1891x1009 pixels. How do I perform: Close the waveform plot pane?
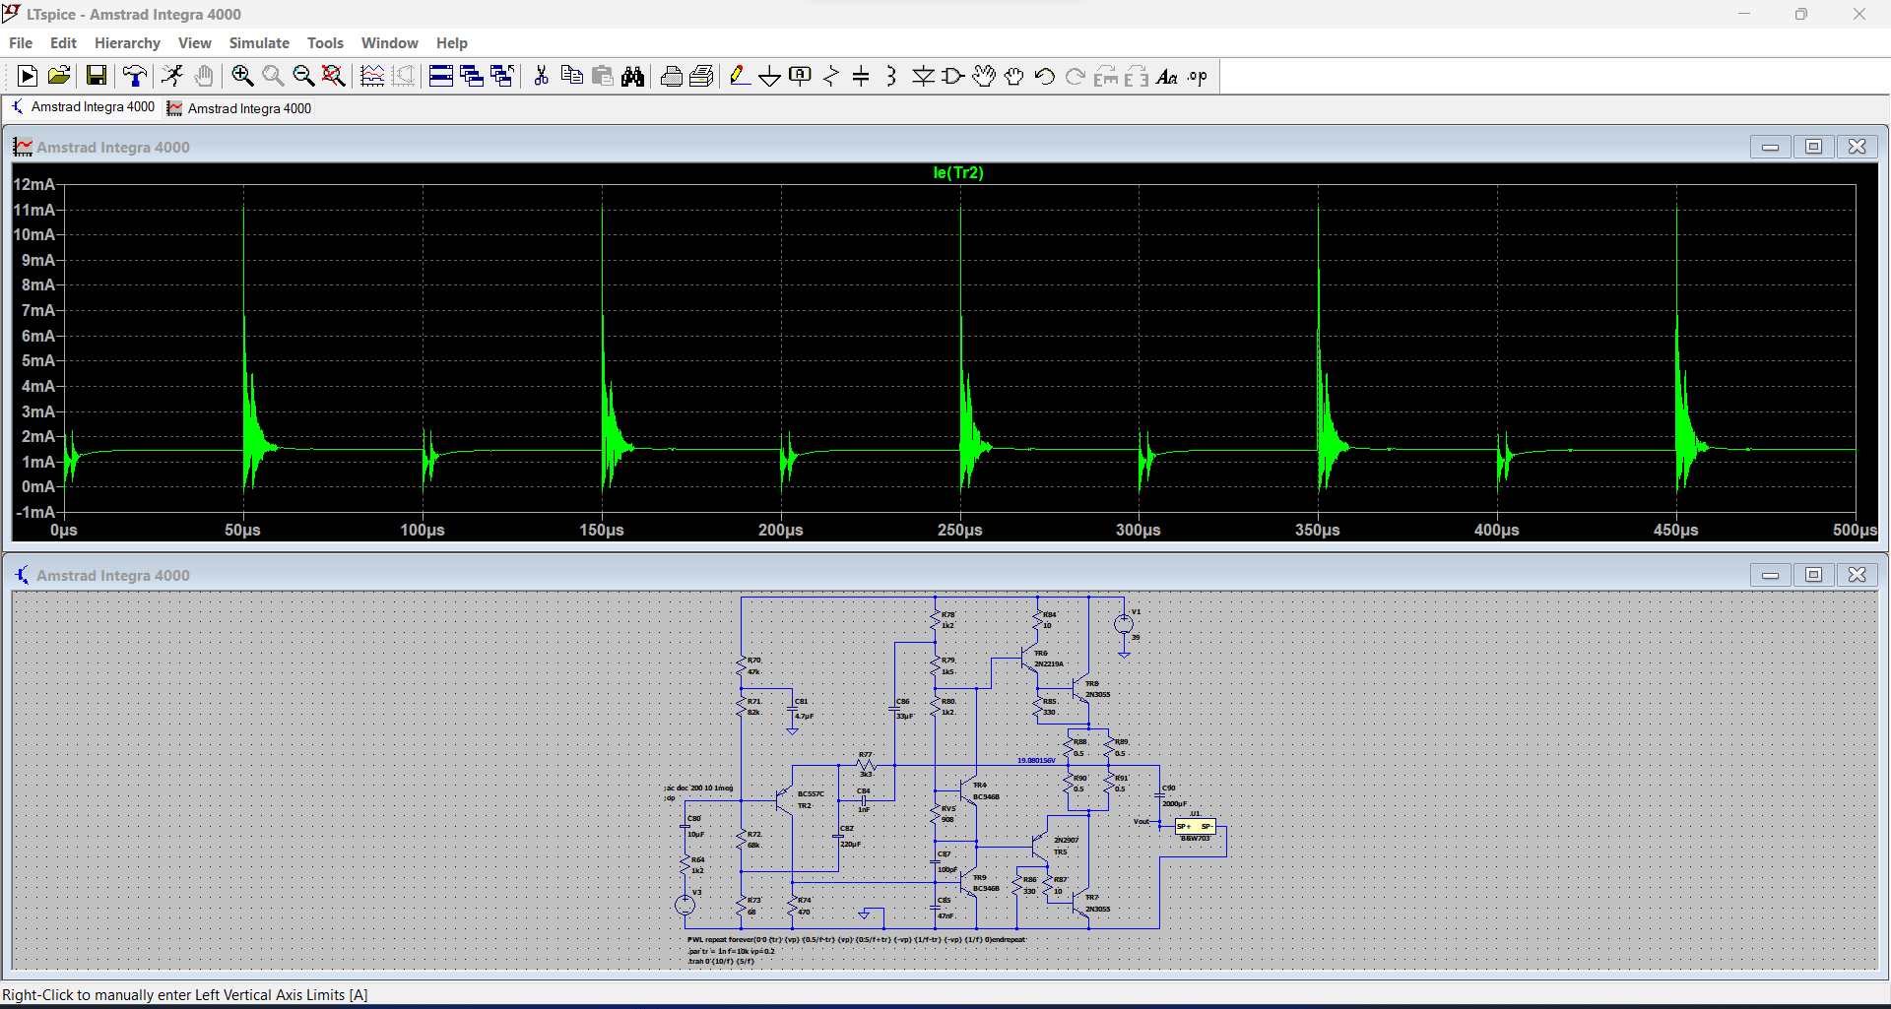coord(1857,147)
